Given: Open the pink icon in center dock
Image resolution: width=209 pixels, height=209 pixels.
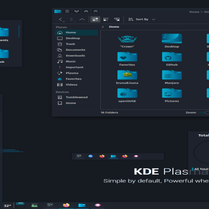Looking at the screenshot, I should [x=136, y=156].
